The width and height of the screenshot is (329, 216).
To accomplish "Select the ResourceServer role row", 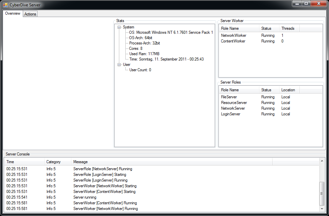I will (234, 103).
